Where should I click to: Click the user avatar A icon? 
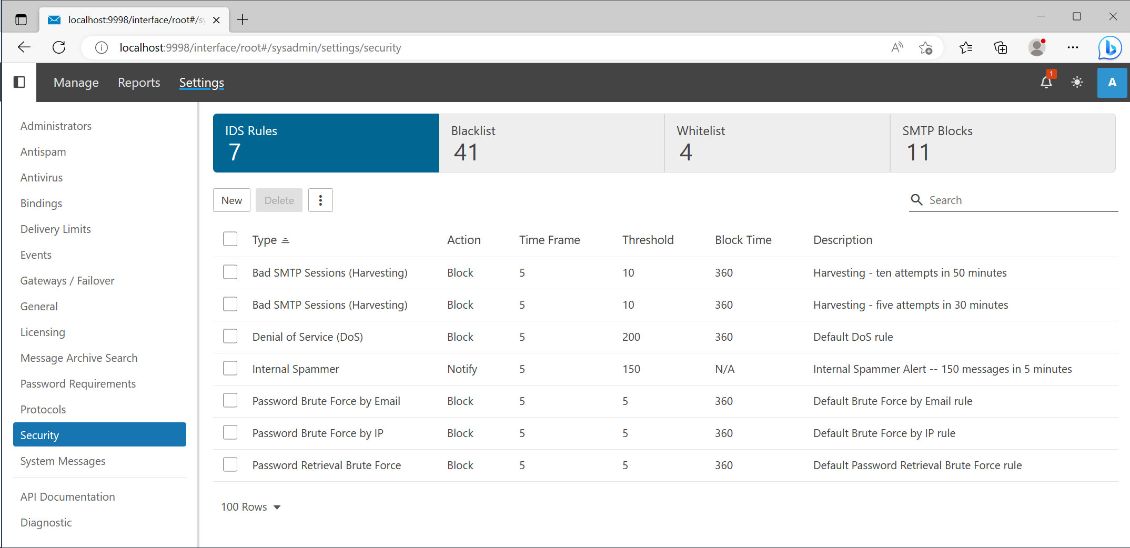(x=1112, y=83)
